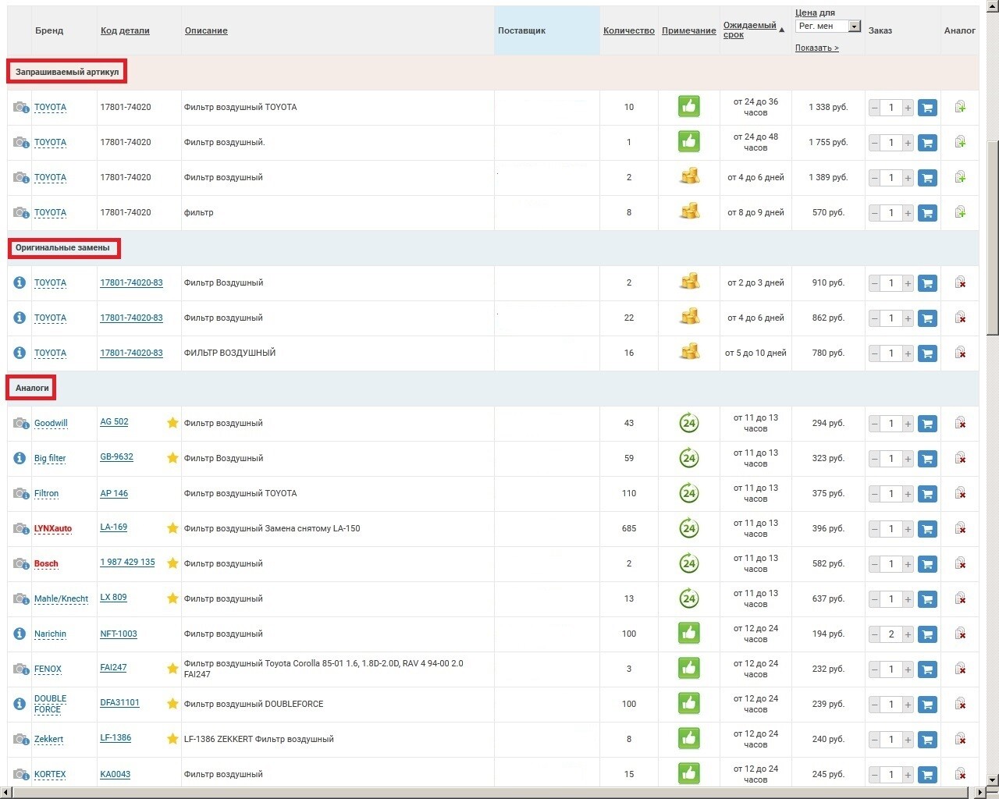Click the order quantity box on the KORTEX row
999x799 pixels.
tap(891, 775)
